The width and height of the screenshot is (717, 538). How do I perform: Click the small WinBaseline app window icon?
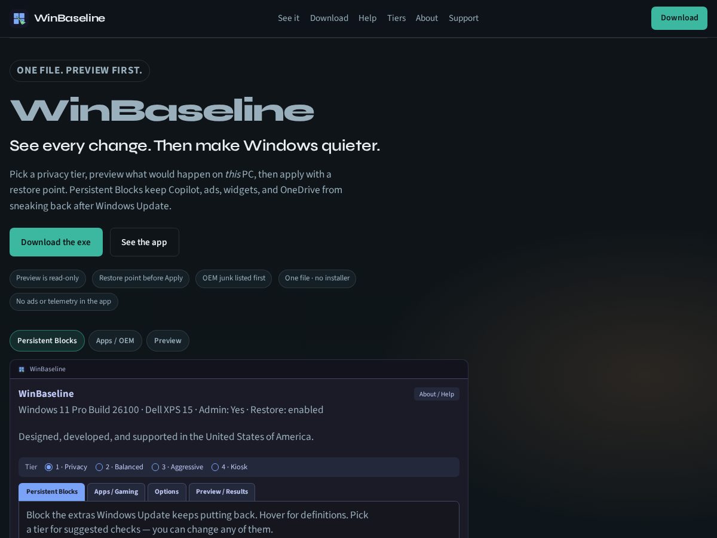tap(22, 369)
